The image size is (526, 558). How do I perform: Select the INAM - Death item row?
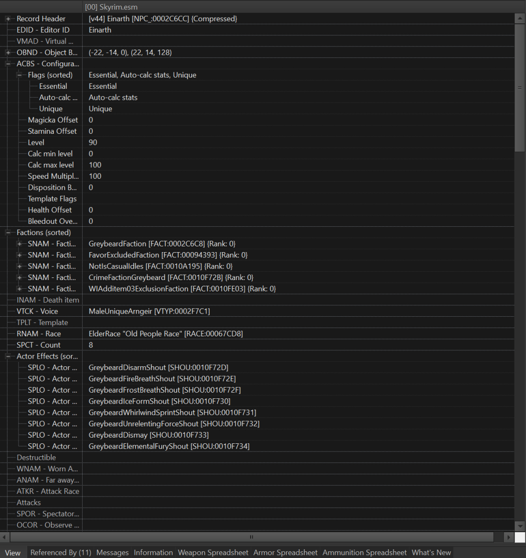click(x=257, y=300)
